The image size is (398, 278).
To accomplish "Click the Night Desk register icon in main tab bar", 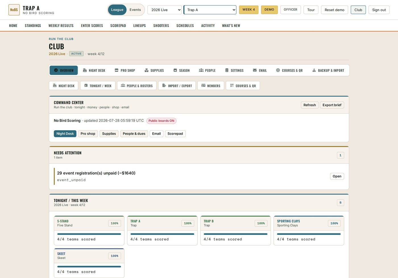I will [x=85, y=70].
